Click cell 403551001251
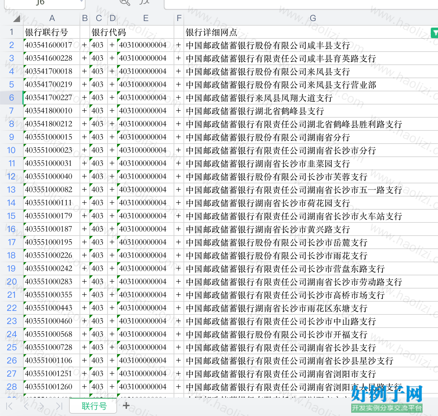 click(x=52, y=374)
